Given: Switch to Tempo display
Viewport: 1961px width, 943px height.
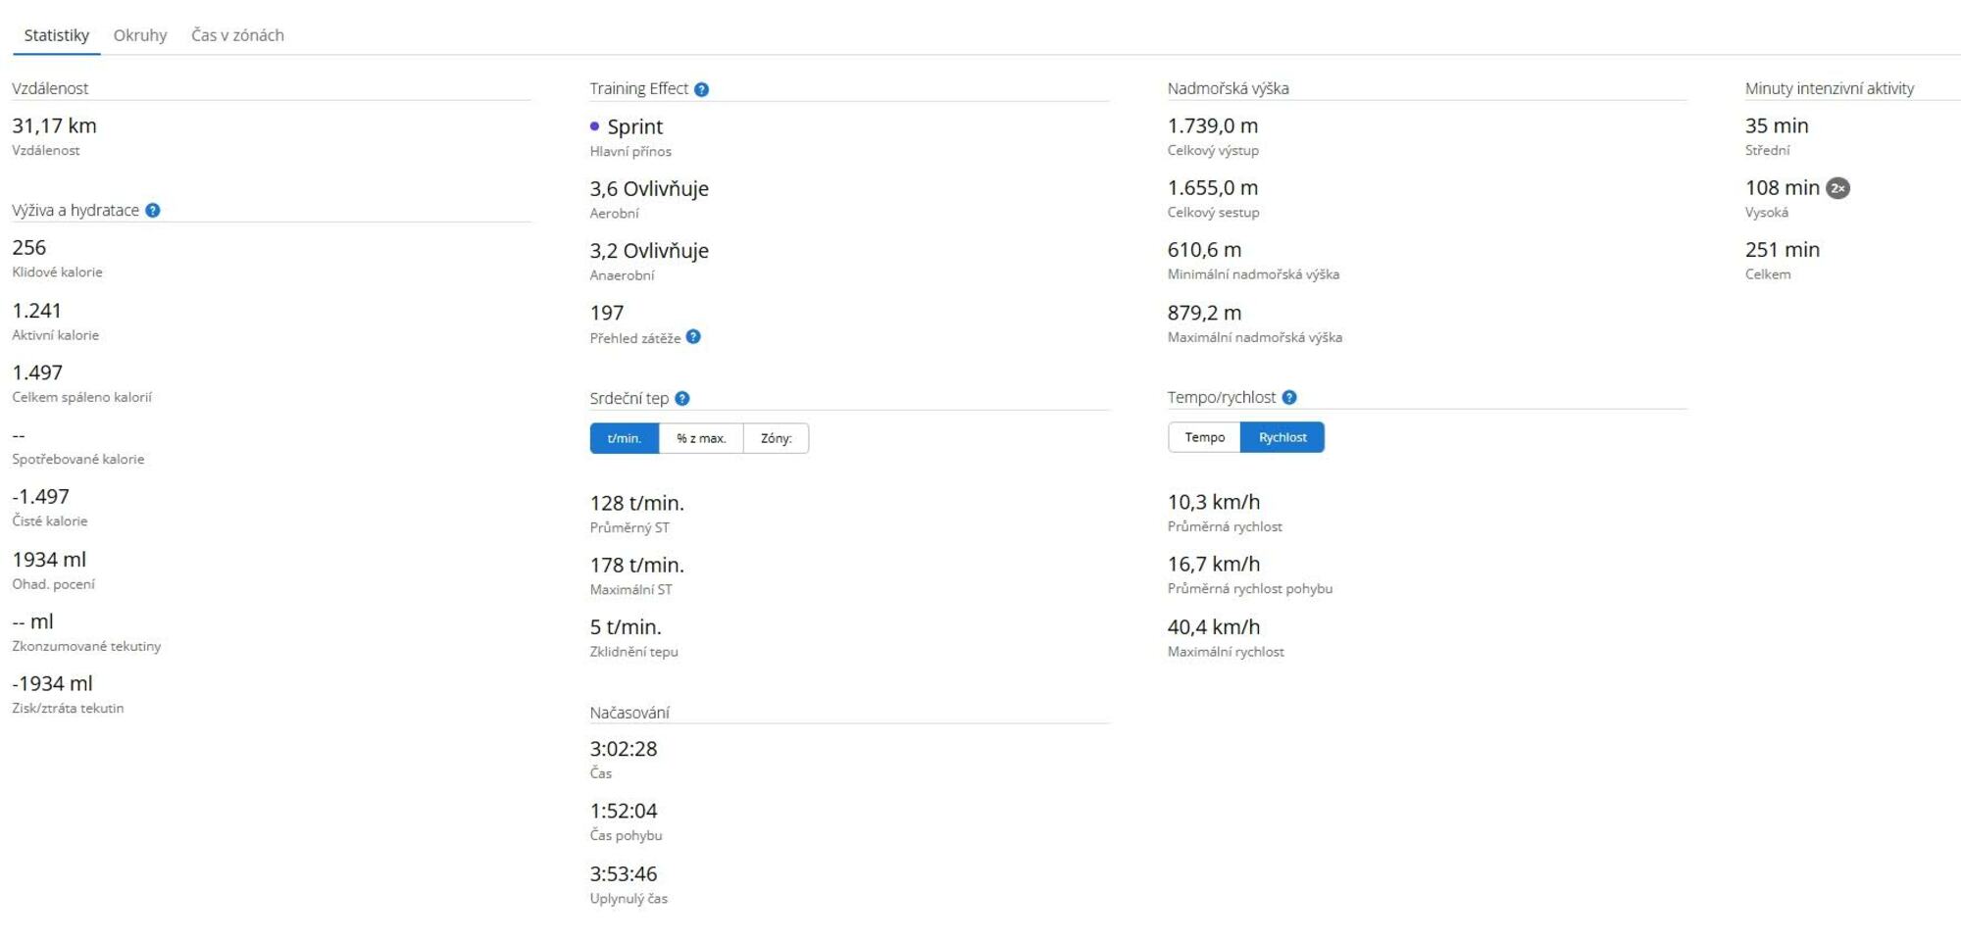Looking at the screenshot, I should [x=1204, y=438].
